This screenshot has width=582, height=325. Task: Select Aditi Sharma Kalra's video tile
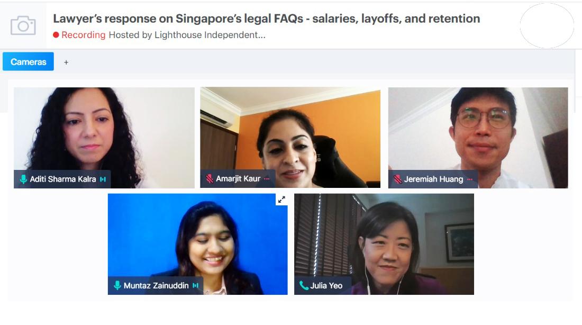tap(104, 138)
